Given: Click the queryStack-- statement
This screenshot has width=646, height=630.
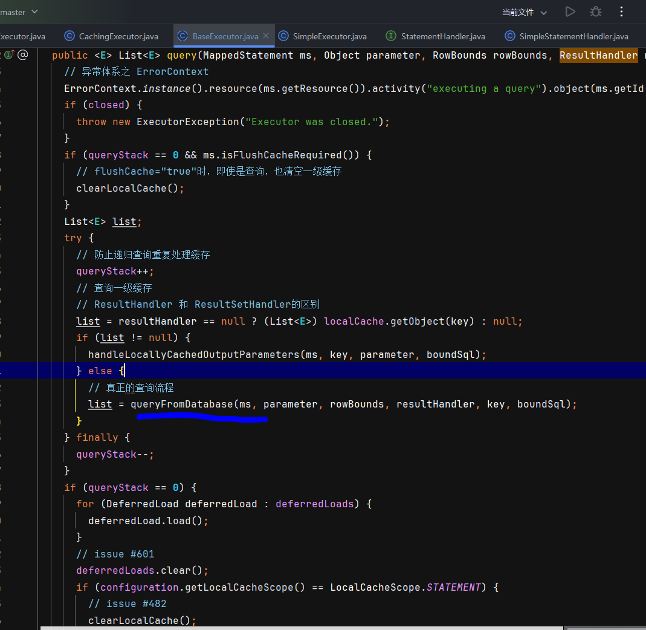Looking at the screenshot, I should (x=115, y=454).
